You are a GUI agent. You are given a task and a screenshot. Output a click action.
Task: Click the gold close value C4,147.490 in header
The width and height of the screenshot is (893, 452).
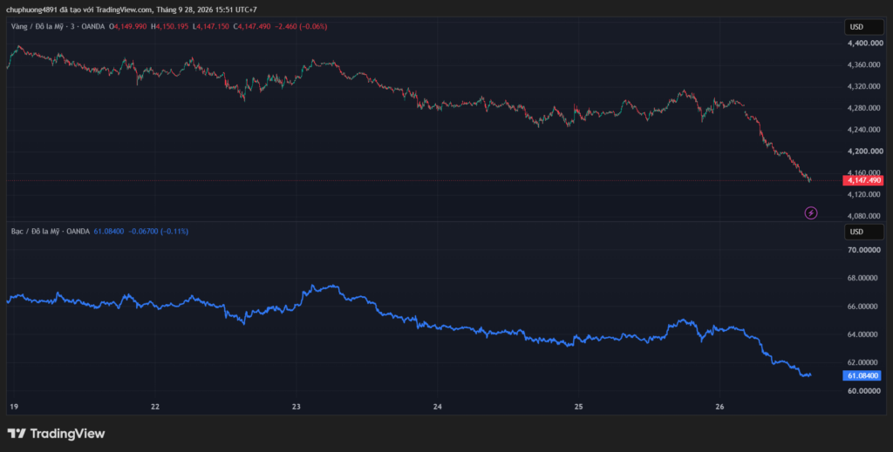coord(252,27)
